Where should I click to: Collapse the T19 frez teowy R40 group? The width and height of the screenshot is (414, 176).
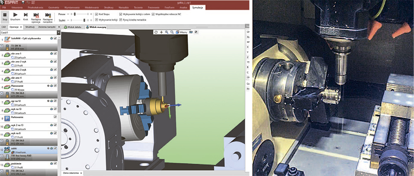click(x=2, y=156)
